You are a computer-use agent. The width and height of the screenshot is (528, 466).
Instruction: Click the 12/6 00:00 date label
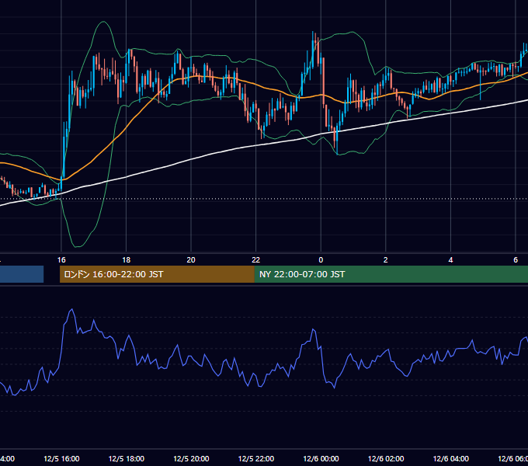321,458
